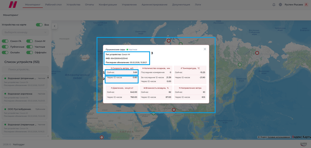Image resolution: width=311 pixels, height=148 pixels.
Task: Focus the Поиск устройств search field
Action: tap(25, 70)
